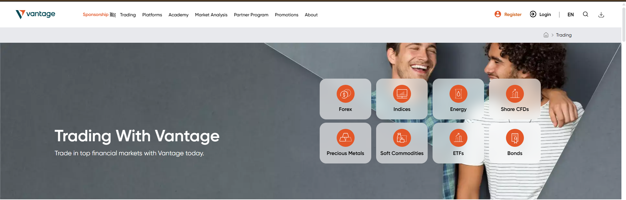Screen dimensions: 626x200
Task: Click the checkered flag icon beside Sponsorship
Action: (x=113, y=15)
